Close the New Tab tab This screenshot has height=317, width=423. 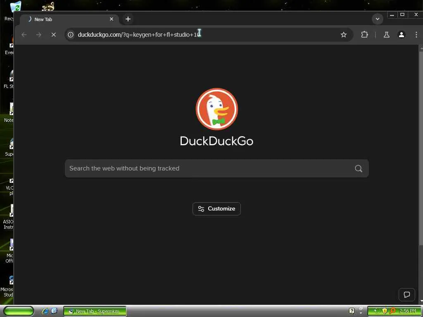coord(112,19)
